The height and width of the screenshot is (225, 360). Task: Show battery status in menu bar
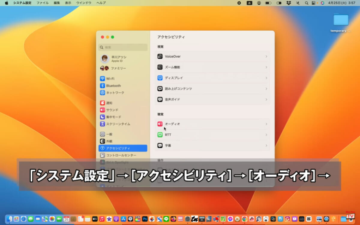[268, 3]
